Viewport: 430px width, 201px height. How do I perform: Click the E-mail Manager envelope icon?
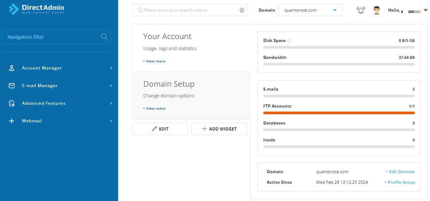pos(12,86)
